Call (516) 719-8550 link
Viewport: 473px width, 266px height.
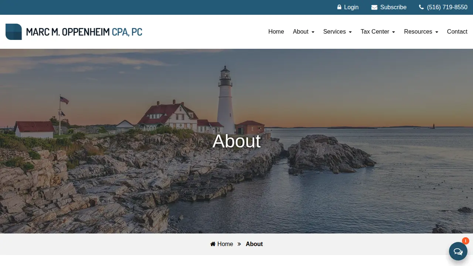point(443,7)
